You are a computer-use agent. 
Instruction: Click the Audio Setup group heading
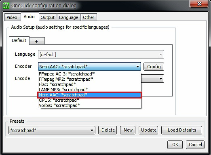(x=60, y=27)
